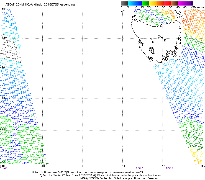Click the "135" longitude axis label

(x=2, y=166)
